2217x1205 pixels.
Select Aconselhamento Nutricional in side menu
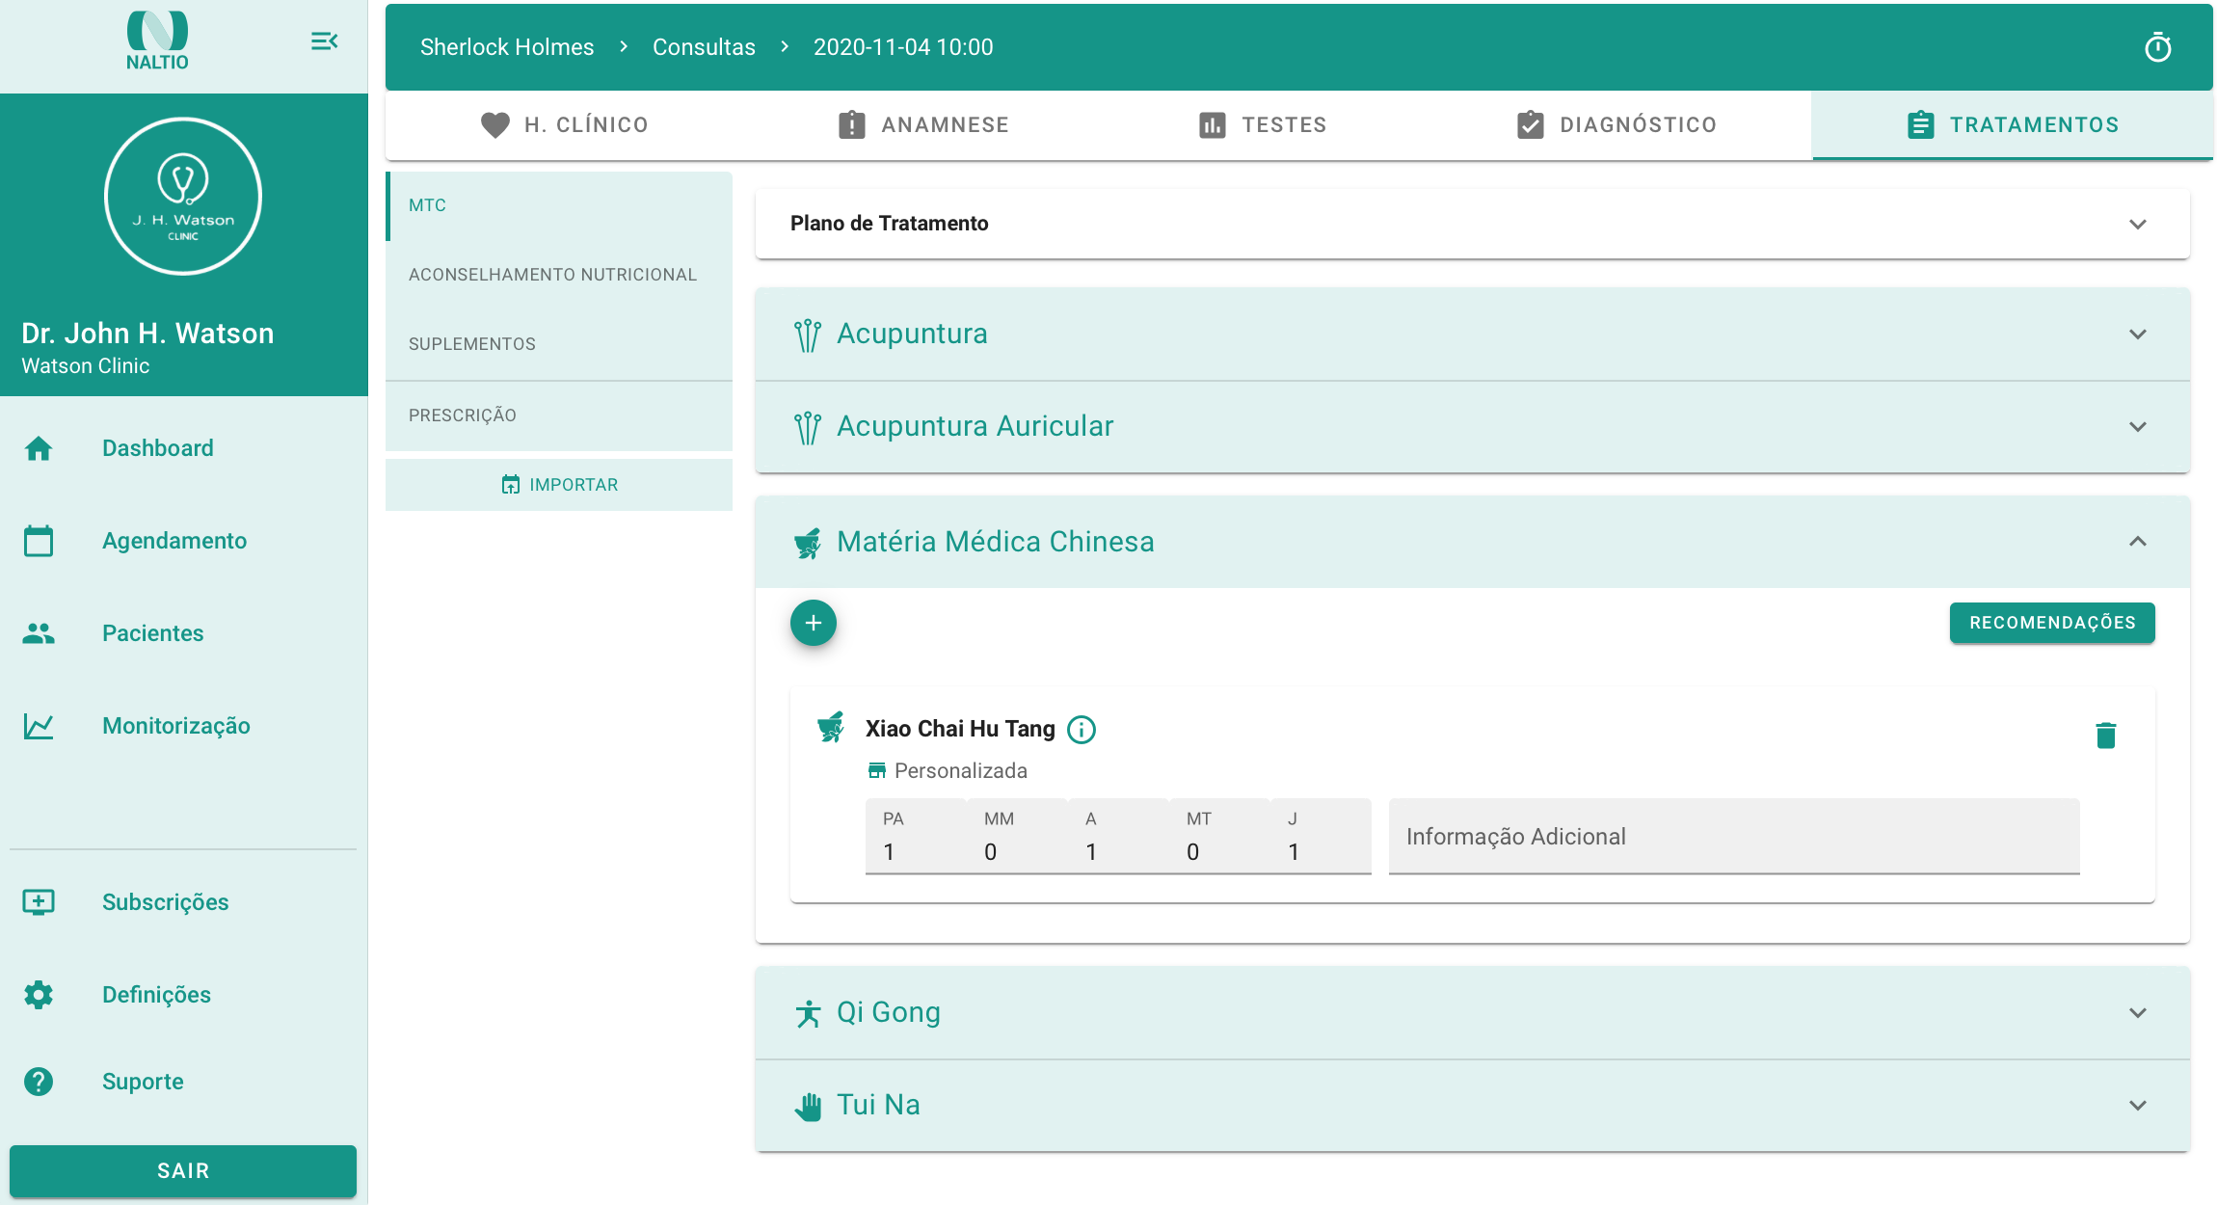coord(552,275)
